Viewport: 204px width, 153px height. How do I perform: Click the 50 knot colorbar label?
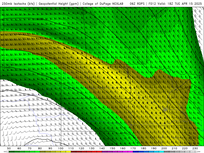[9, 148]
